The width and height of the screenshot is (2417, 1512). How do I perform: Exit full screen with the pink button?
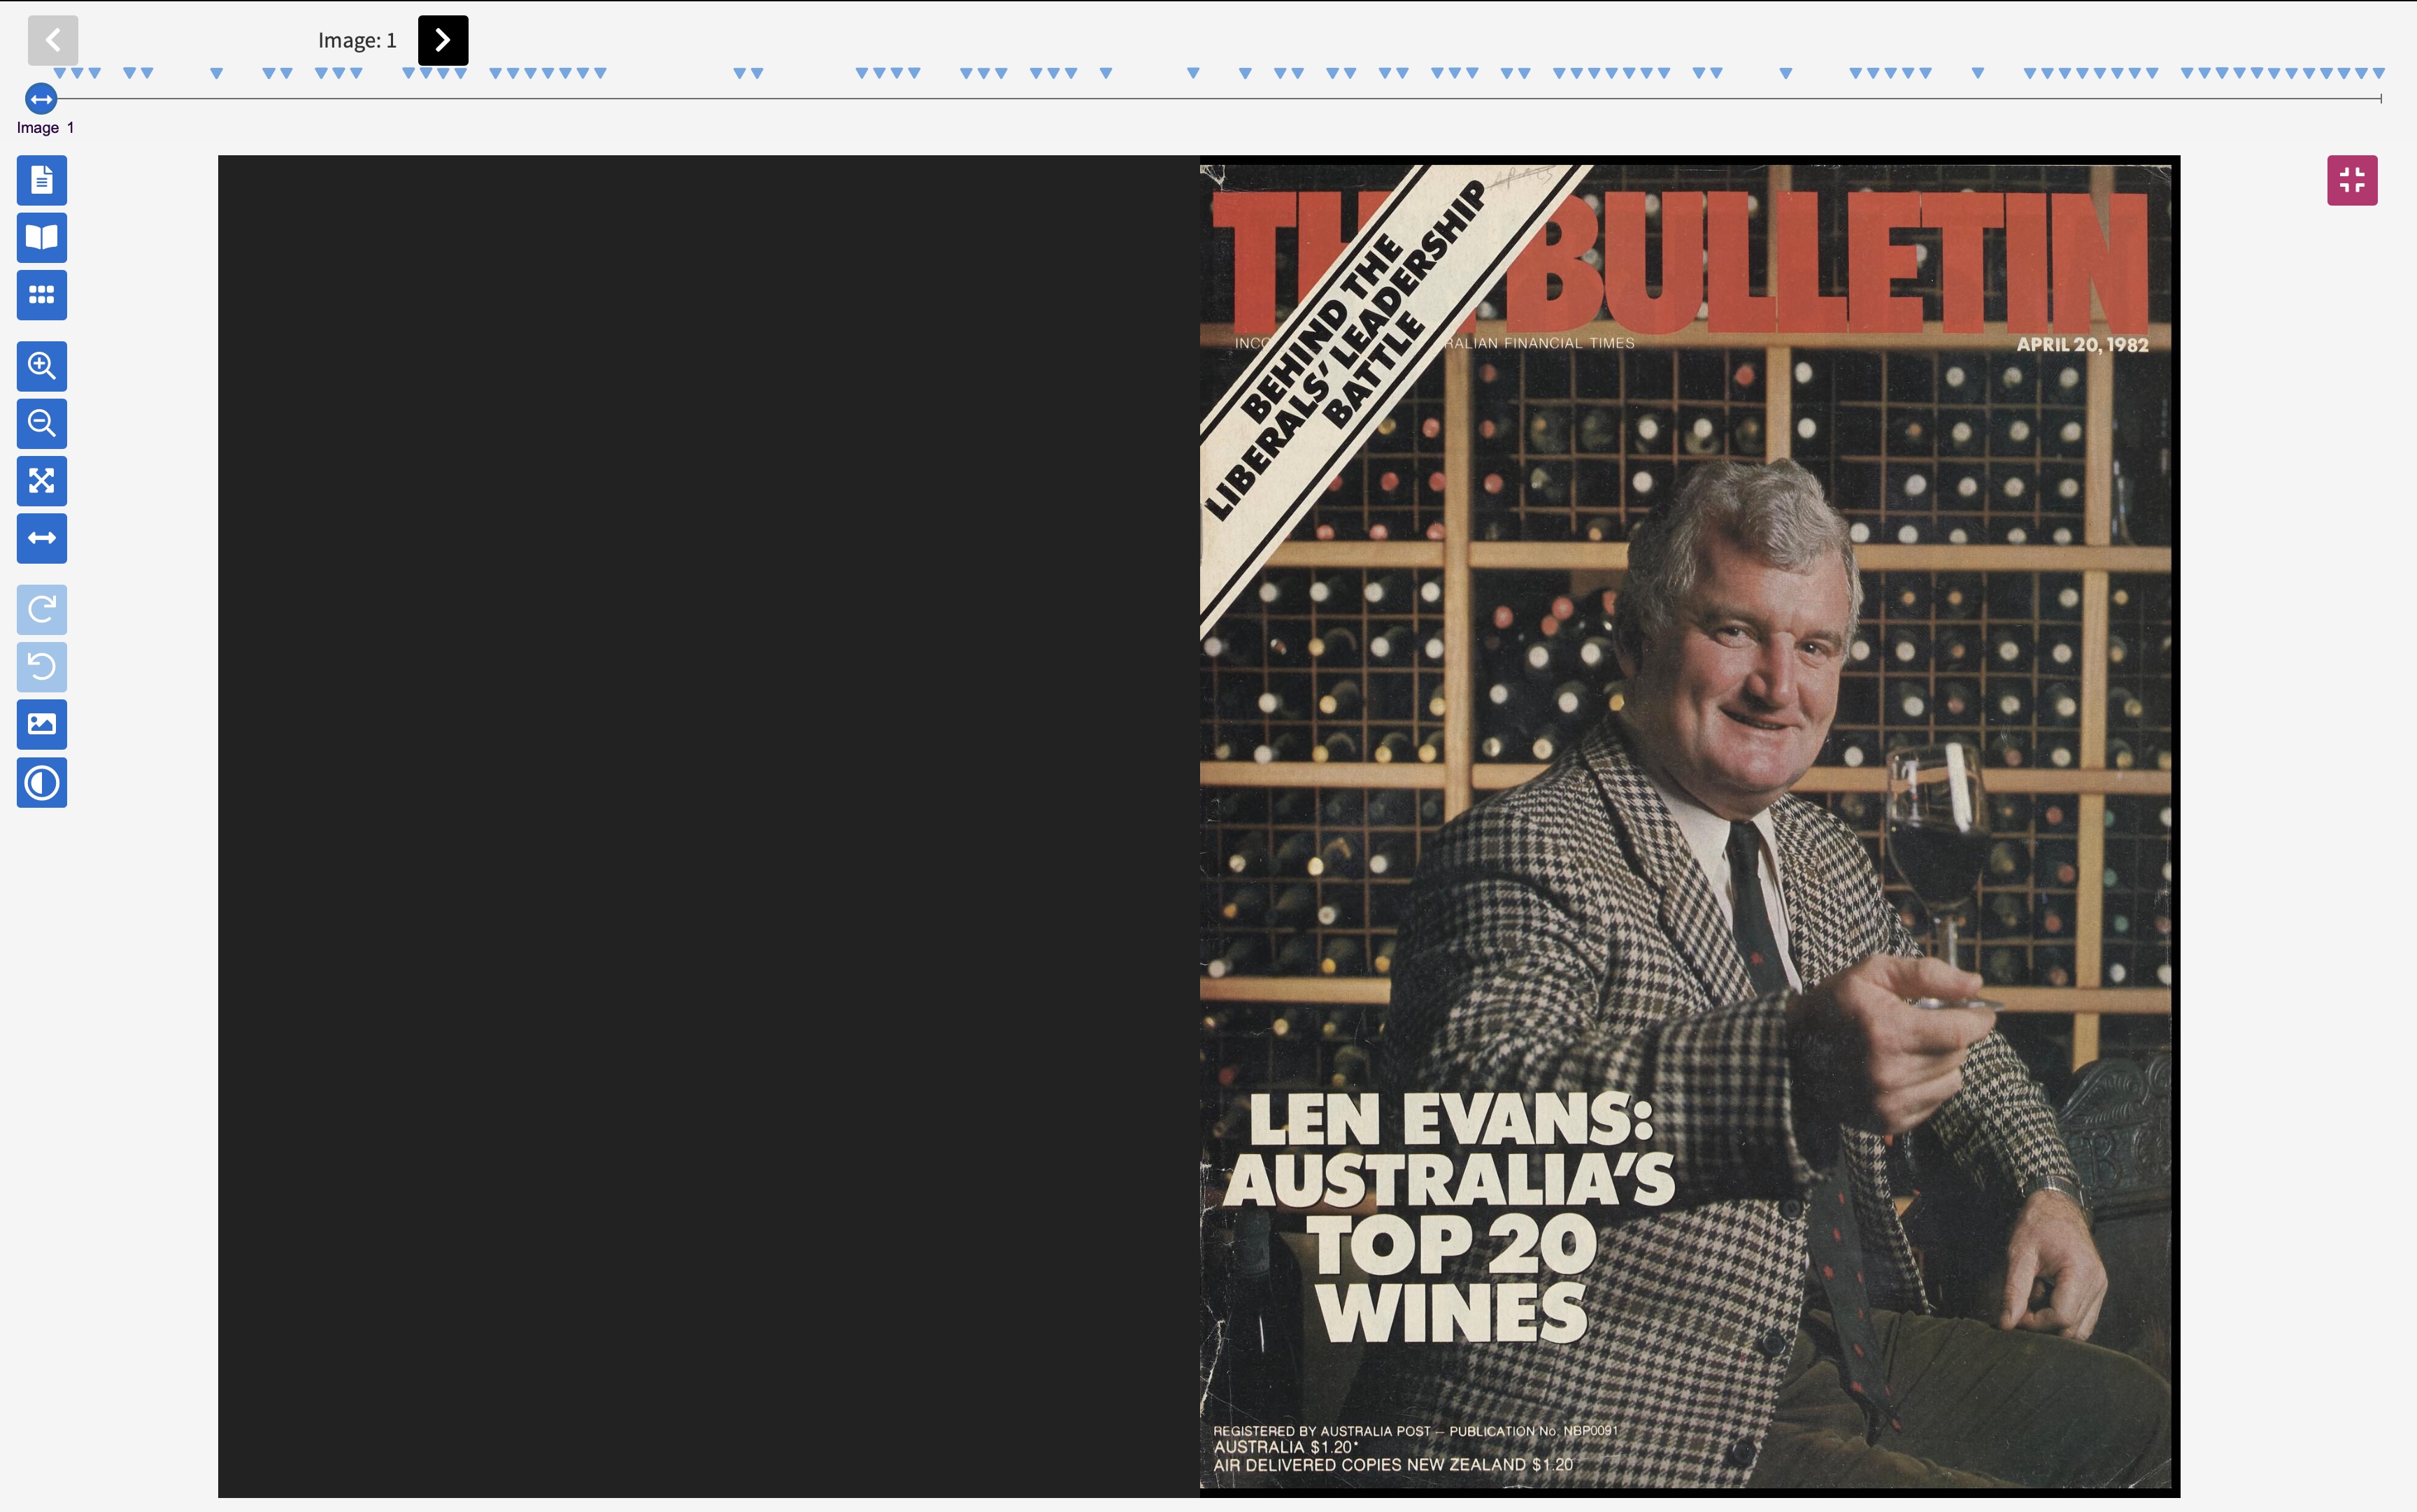pos(2352,180)
